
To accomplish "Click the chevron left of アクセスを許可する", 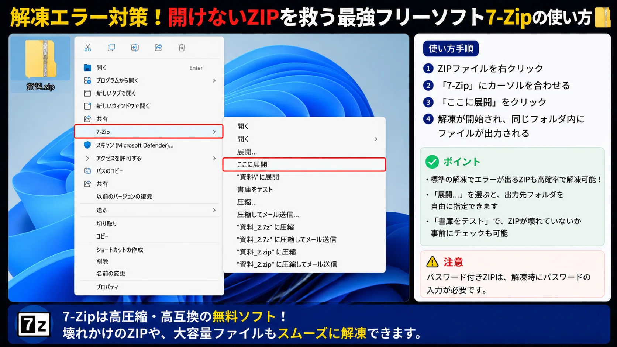I will click(x=87, y=158).
